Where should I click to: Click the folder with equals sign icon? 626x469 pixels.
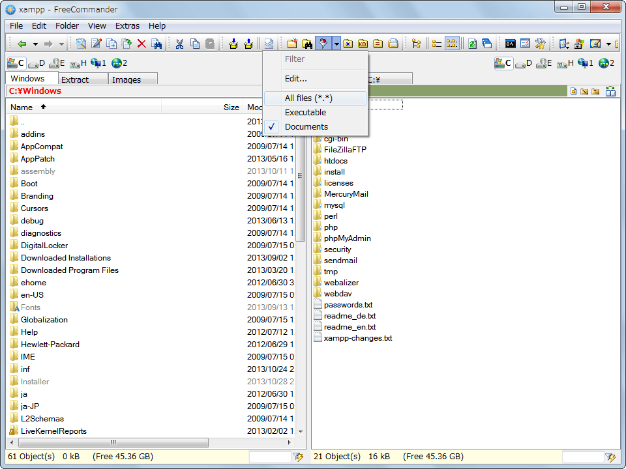click(378, 44)
